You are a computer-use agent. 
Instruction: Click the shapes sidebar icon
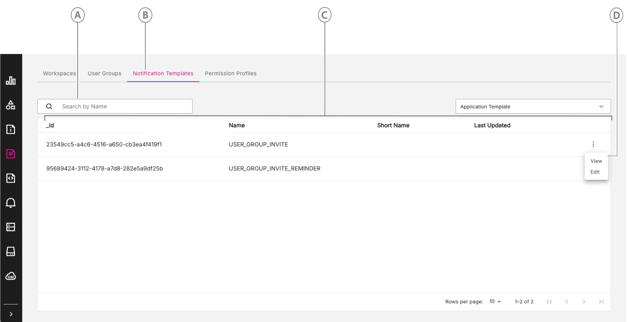[11, 105]
